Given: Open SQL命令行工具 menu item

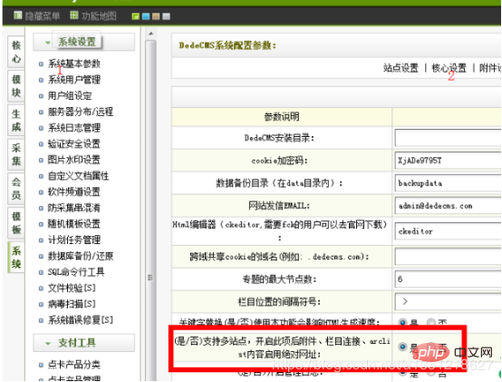Looking at the screenshot, I should [76, 272].
